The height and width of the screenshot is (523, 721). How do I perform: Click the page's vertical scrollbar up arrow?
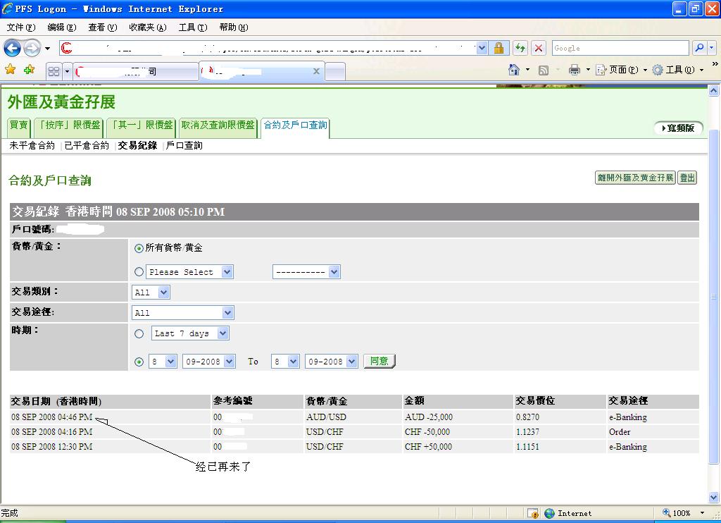point(713,91)
